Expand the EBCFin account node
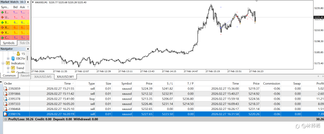The width and height of the screenshot is (324, 134). [8, 59]
